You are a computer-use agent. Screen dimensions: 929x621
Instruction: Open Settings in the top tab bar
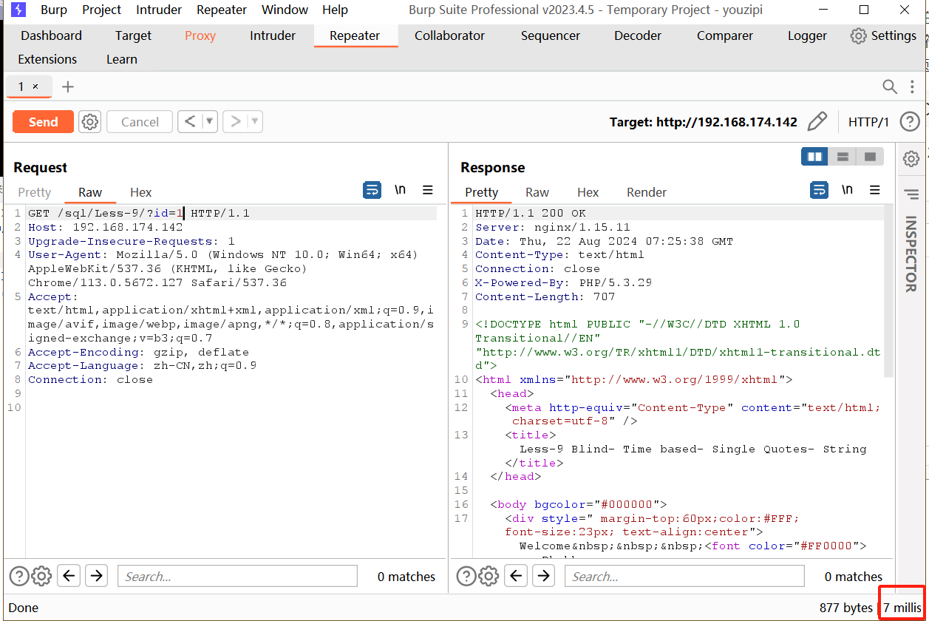883,35
